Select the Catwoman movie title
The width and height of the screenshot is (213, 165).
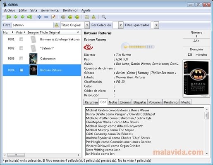(x=48, y=59)
